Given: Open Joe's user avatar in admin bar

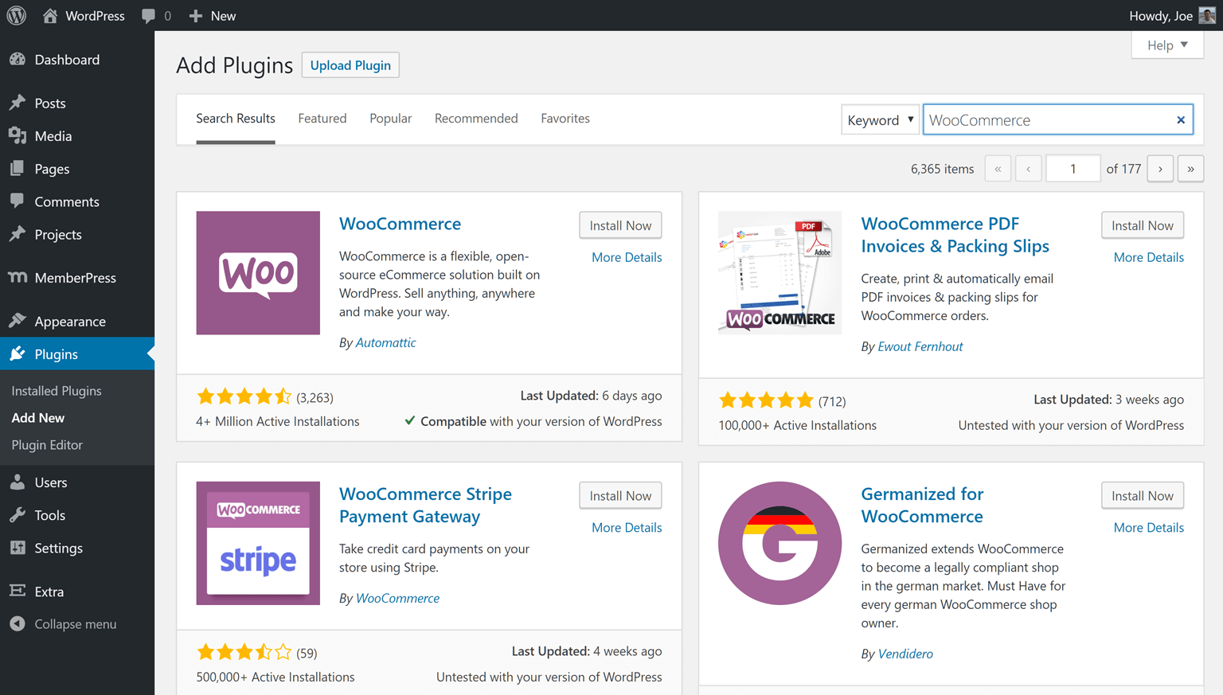Looking at the screenshot, I should point(1208,15).
